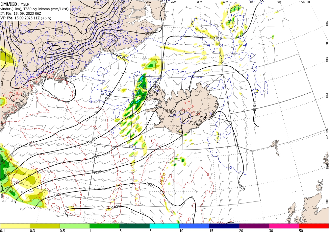The width and height of the screenshot is (329, 233).
Task: Click the yellow 0.1–0.3 legend color segment
Action: tap(15, 226)
